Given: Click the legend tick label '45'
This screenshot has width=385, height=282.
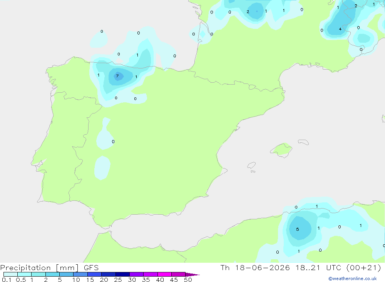Looking at the screenshot, I should [x=174, y=280].
